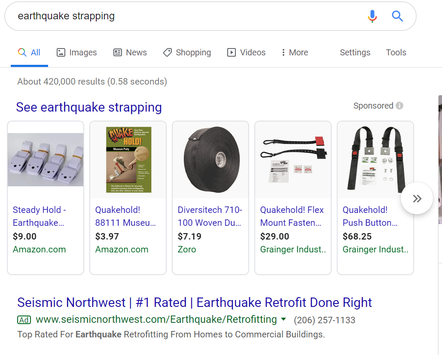Viewport: 442px width, 355px height.
Task: Open the Images tab
Action: [77, 52]
